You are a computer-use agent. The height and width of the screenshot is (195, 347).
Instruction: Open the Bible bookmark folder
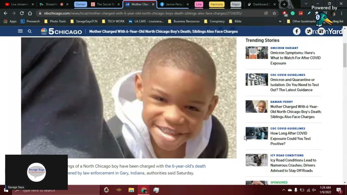click(235, 21)
